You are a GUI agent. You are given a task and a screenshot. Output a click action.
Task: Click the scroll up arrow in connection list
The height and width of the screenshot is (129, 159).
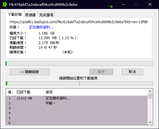click(150, 91)
